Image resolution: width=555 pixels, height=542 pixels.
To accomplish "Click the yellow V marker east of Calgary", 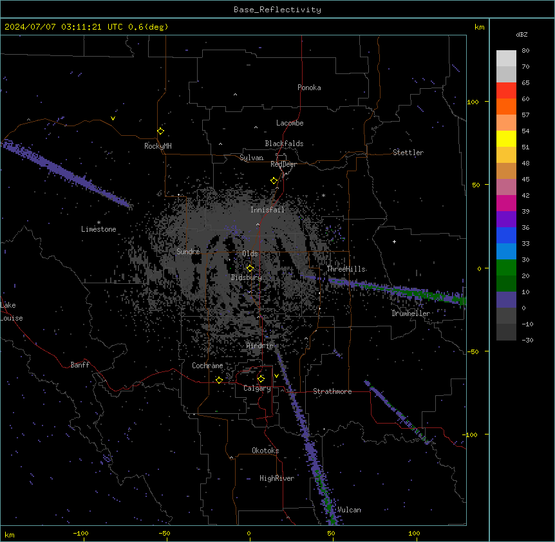I will [276, 376].
